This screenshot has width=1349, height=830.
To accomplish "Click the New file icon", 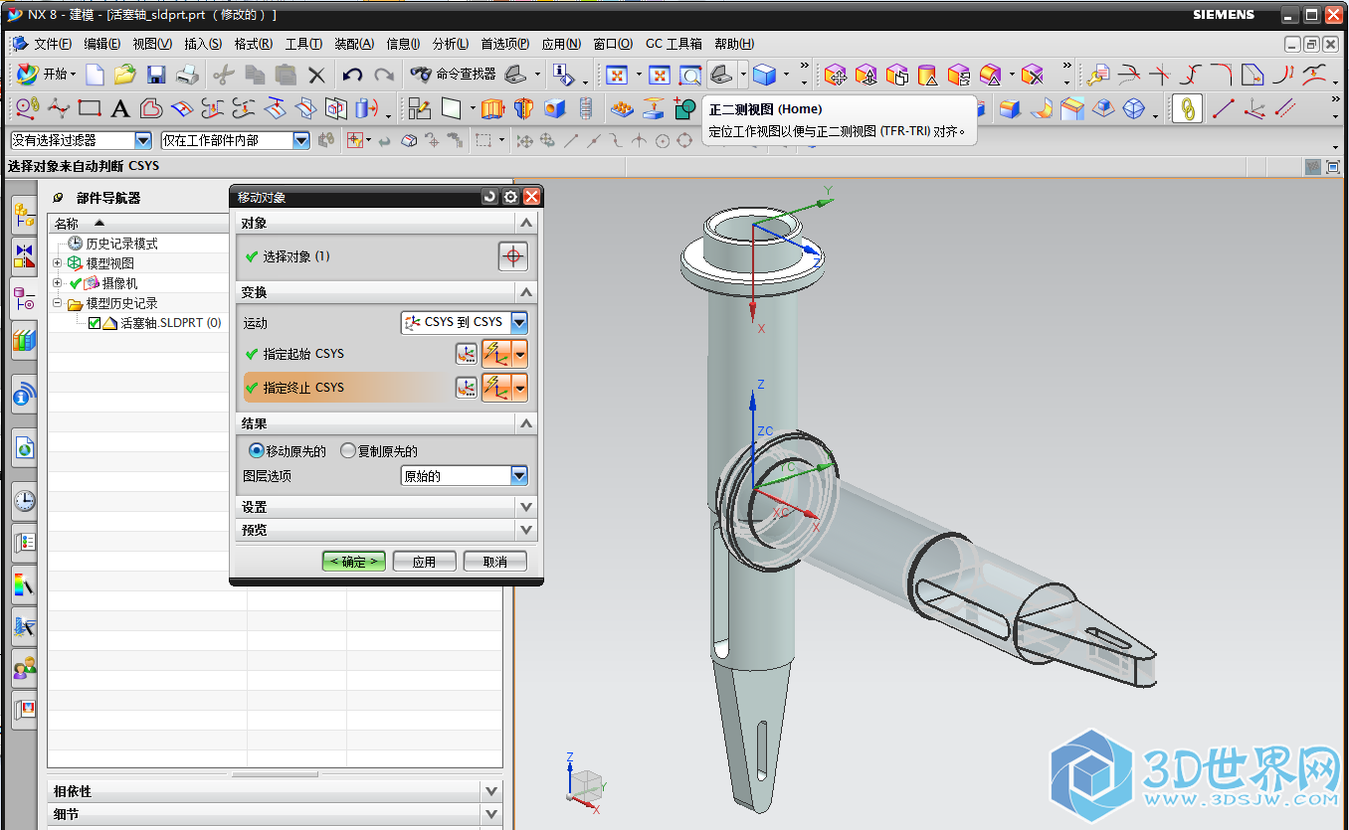I will tap(95, 75).
